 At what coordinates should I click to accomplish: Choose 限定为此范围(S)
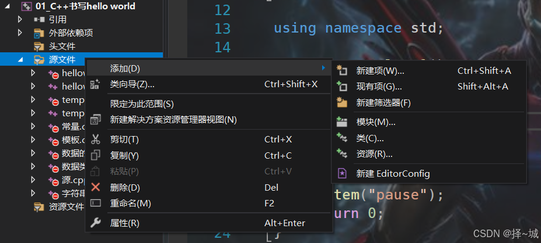[208, 104]
